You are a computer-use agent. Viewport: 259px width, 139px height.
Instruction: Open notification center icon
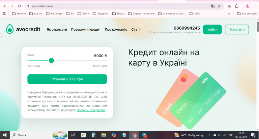pos(253,135)
